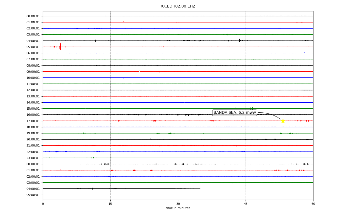Click the BANDA SEA, 6.2 mww annotation
Image resolution: width=356 pixels, height=222 pixels.
pyautogui.click(x=234, y=113)
